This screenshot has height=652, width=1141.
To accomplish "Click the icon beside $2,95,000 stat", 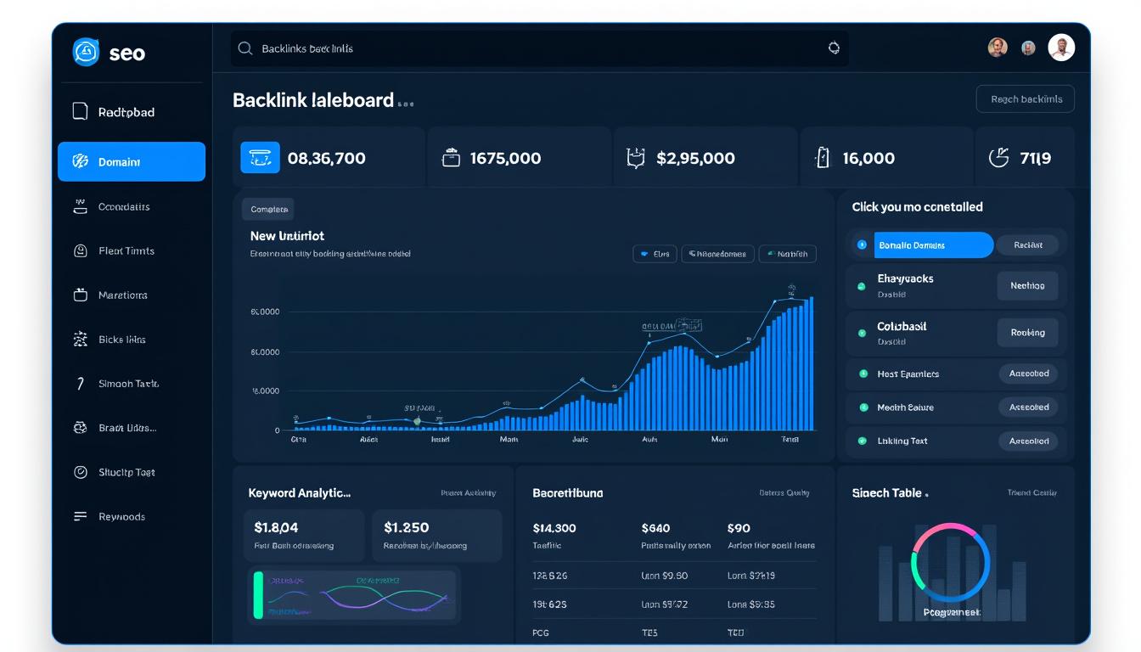I will pyautogui.click(x=635, y=158).
